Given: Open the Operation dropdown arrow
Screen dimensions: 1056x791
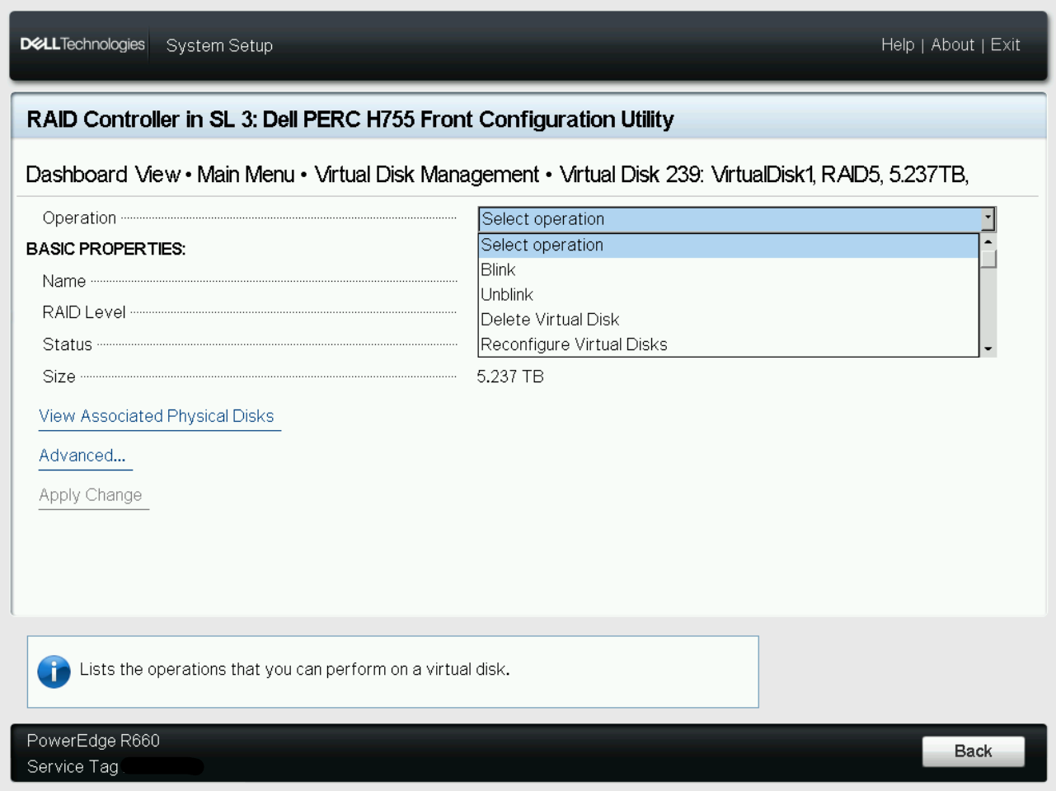Looking at the screenshot, I should [x=988, y=219].
